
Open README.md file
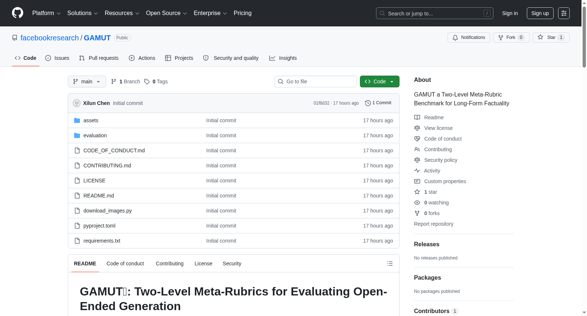[x=99, y=196]
